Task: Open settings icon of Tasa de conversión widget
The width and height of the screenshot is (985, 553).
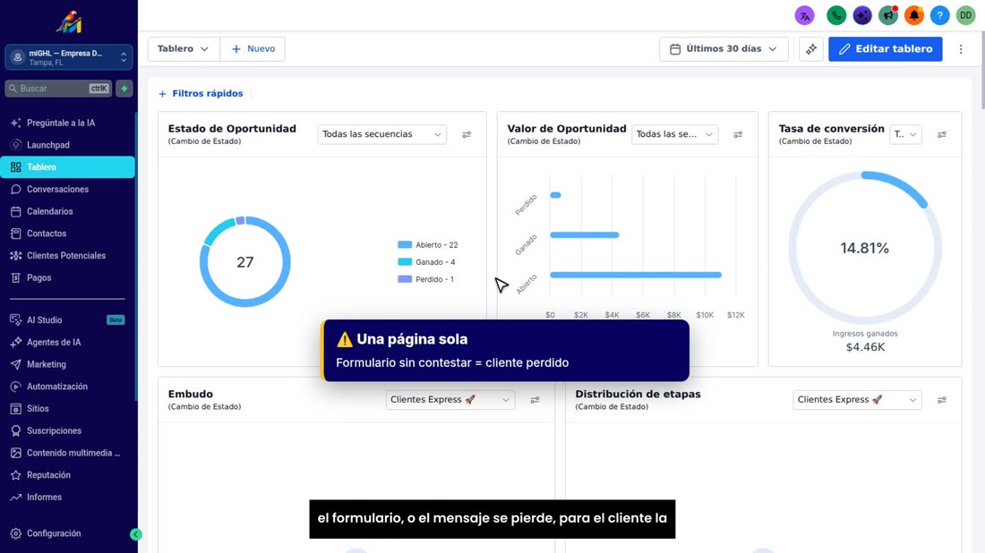Action: coord(942,134)
